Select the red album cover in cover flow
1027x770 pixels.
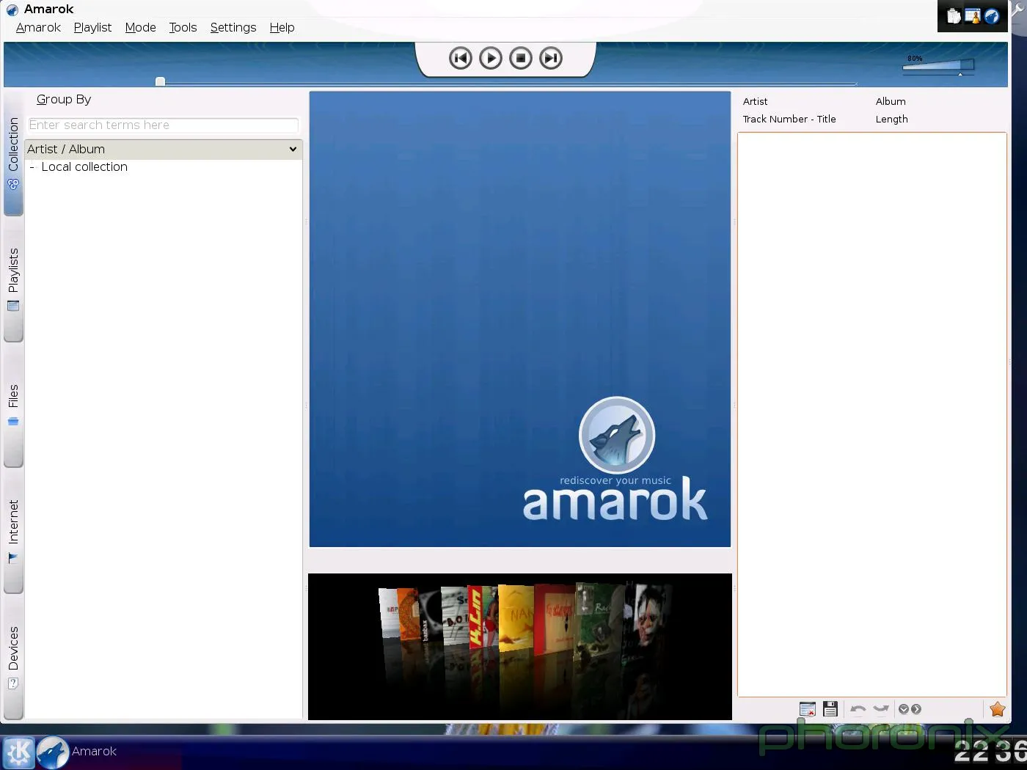click(554, 618)
